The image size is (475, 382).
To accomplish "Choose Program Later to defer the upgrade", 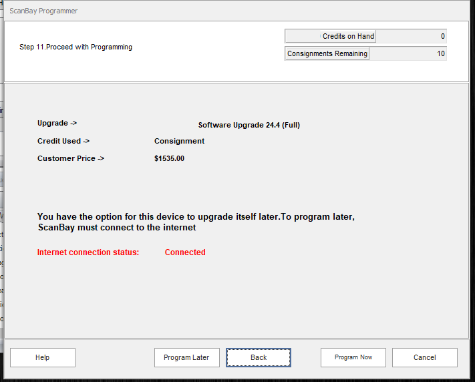I will point(186,357).
